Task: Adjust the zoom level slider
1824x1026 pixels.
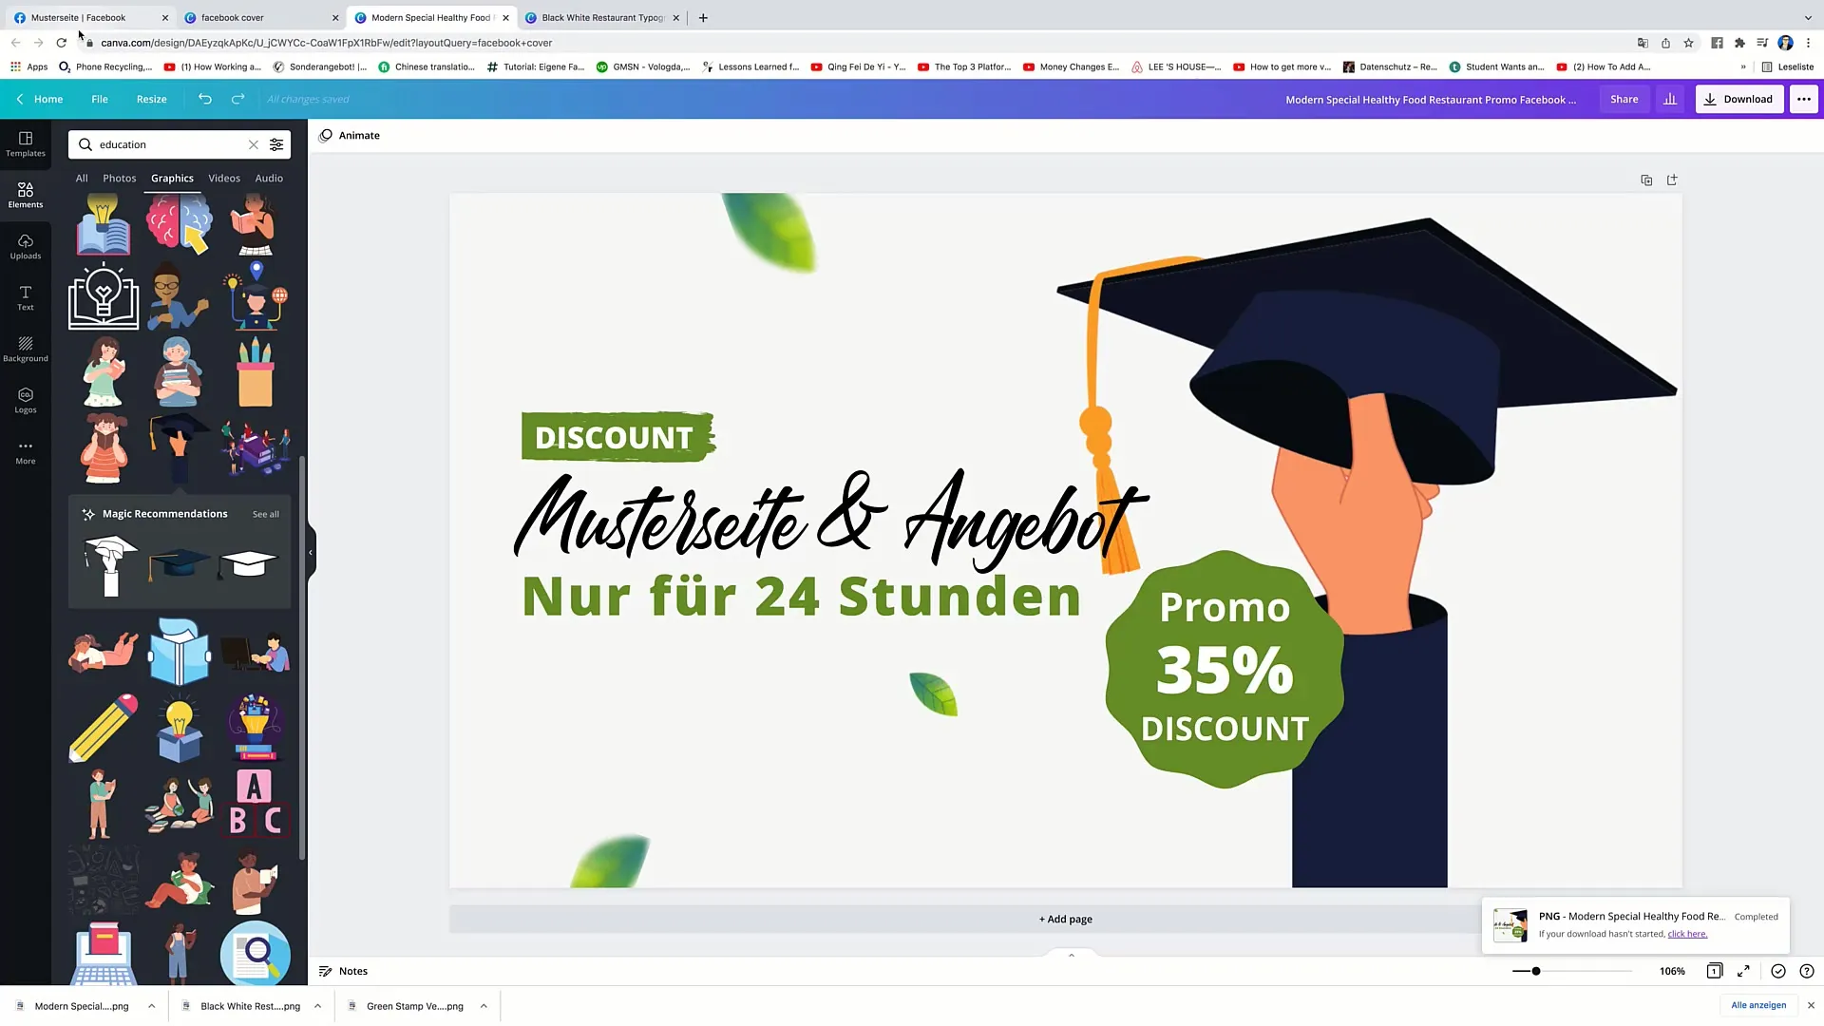Action: (1534, 971)
